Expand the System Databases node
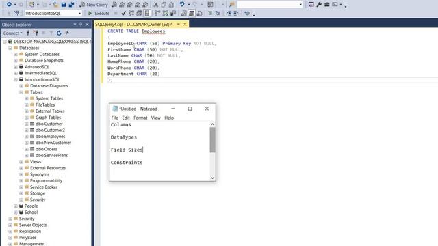Viewport: 438px width, 246px height. point(16,54)
